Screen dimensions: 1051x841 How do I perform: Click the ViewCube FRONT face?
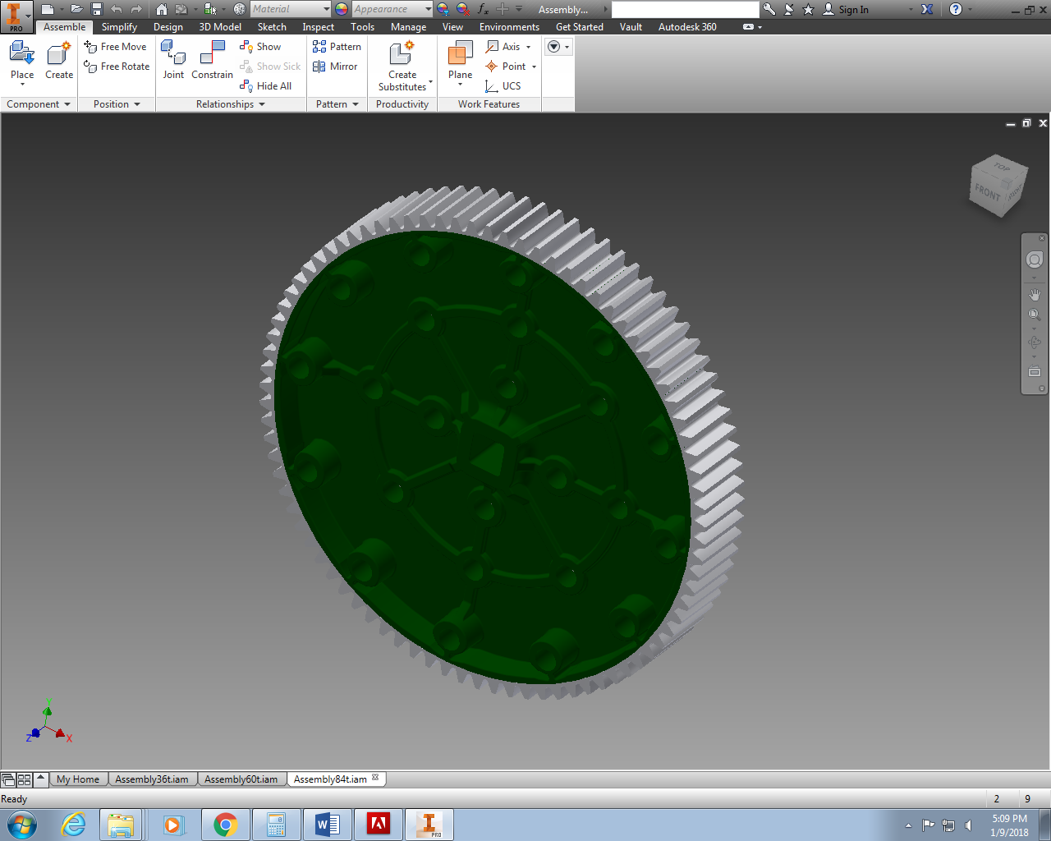tap(988, 194)
